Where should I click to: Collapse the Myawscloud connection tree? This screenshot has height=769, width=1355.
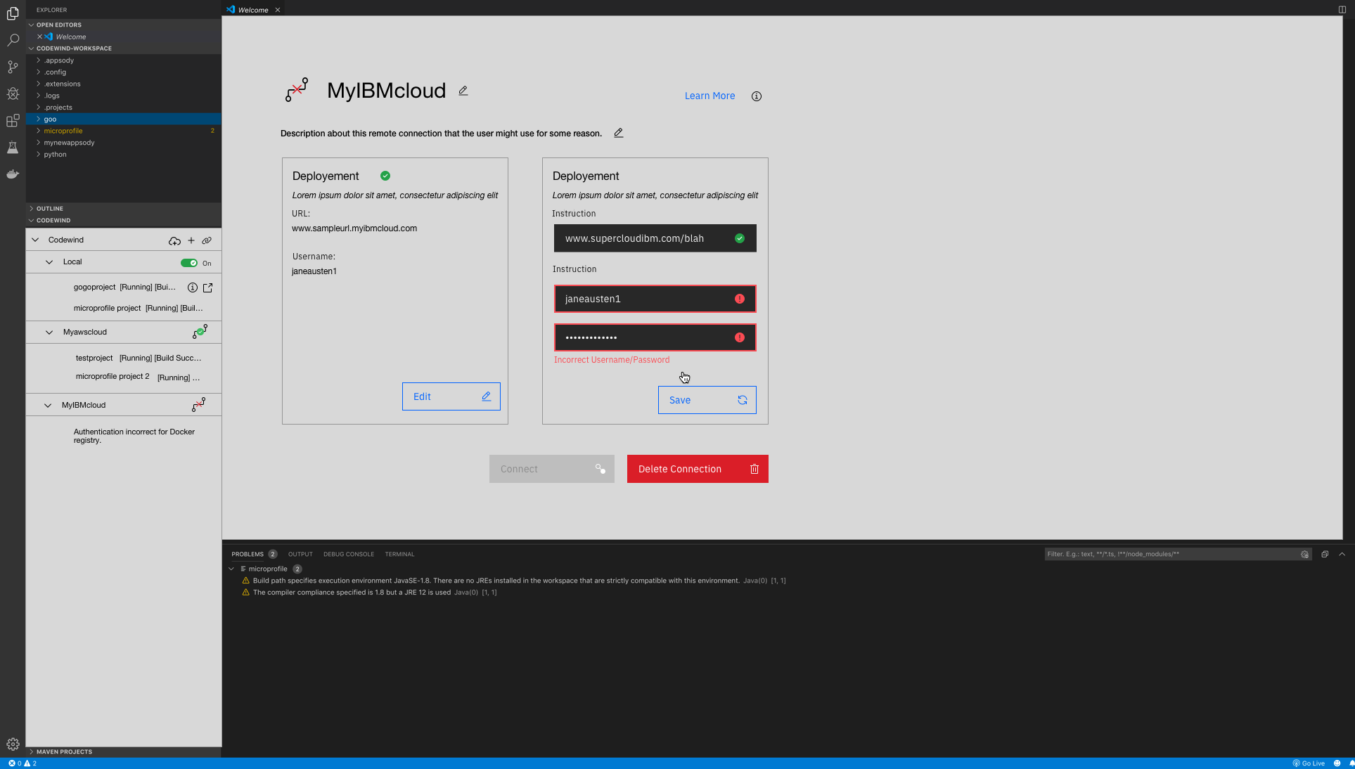49,332
